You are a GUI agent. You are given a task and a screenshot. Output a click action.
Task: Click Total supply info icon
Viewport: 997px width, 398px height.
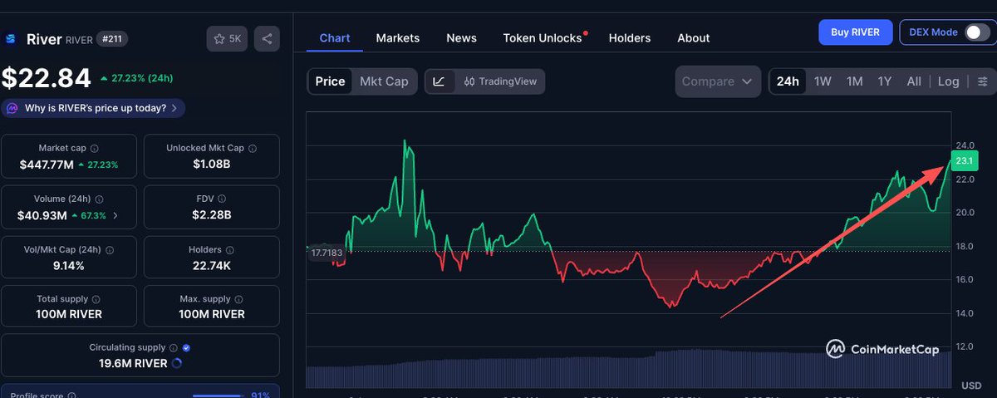tap(95, 298)
